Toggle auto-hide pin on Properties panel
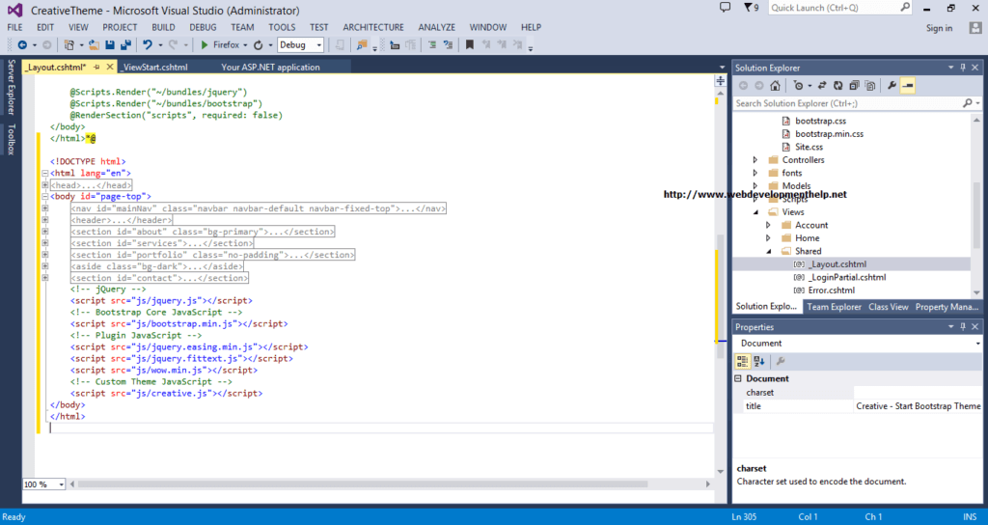Viewport: 988px width, 525px height. (x=963, y=326)
